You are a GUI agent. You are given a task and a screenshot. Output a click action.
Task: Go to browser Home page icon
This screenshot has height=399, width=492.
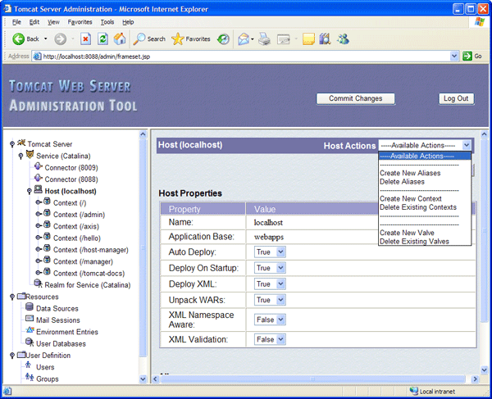(x=120, y=39)
